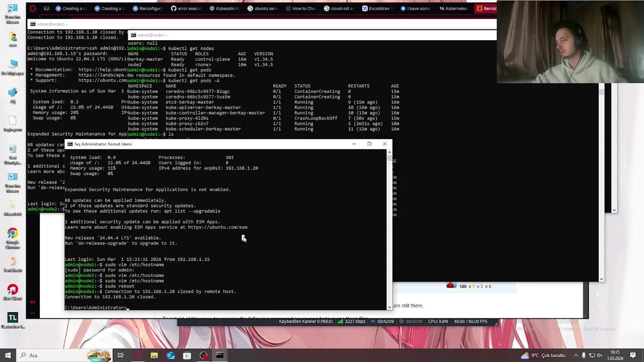Open Microsoft Store from the taskbar
The width and height of the screenshot is (644, 362).
pos(187,355)
